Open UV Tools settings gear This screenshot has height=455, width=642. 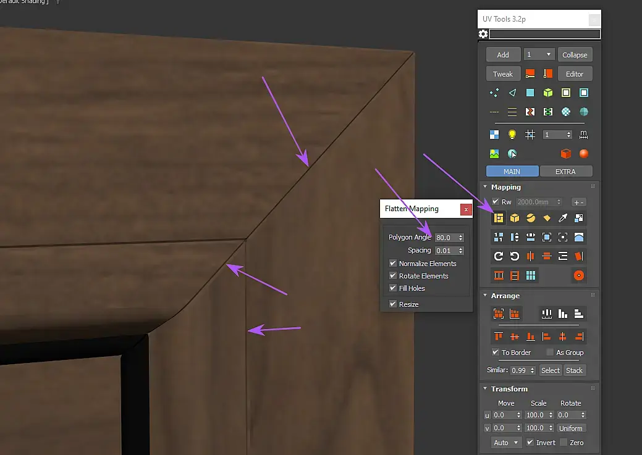(x=483, y=34)
